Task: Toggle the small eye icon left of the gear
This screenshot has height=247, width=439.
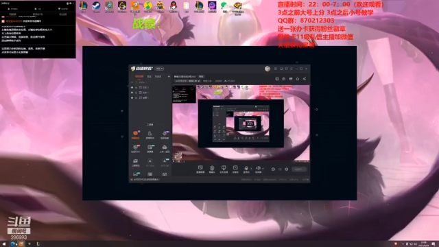Action: (280, 169)
